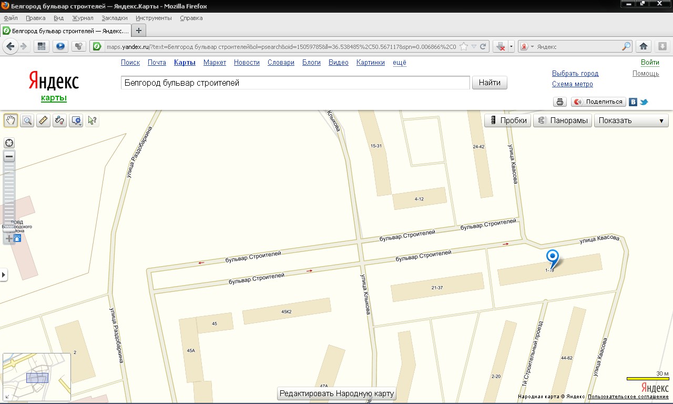Click the blue map pin marker
The width and height of the screenshot is (673, 404).
click(x=552, y=259)
